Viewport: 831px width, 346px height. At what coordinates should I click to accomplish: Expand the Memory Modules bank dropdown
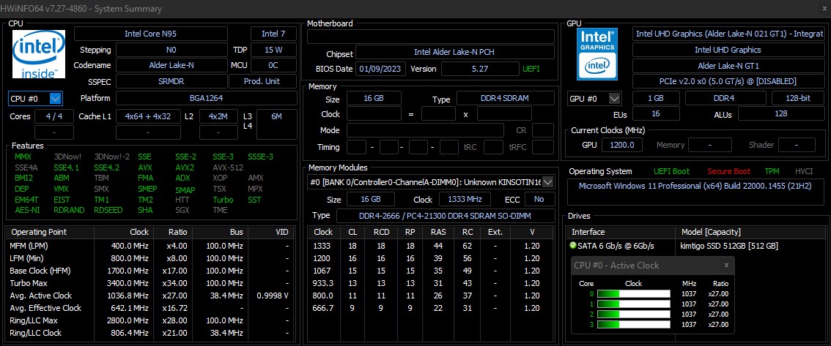pos(548,182)
